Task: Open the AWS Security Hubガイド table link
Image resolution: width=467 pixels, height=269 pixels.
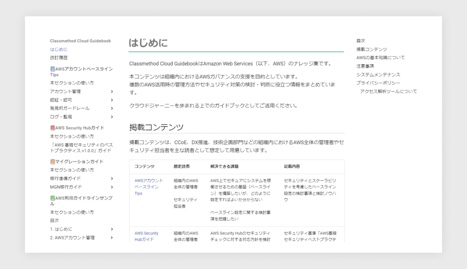Action: pos(146,236)
